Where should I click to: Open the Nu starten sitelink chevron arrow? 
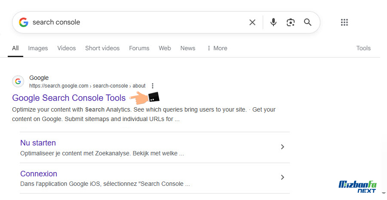(x=283, y=147)
